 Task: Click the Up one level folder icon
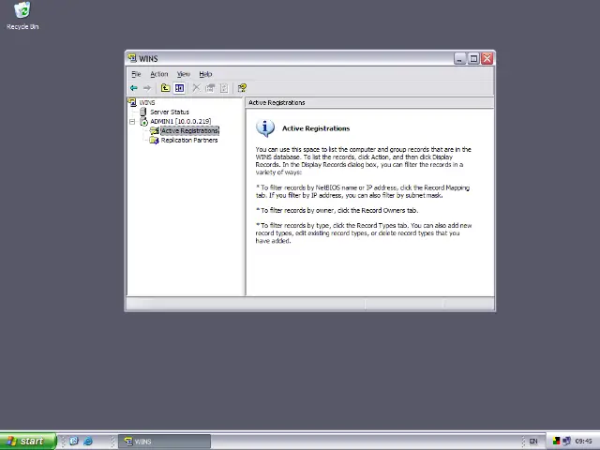[165, 88]
